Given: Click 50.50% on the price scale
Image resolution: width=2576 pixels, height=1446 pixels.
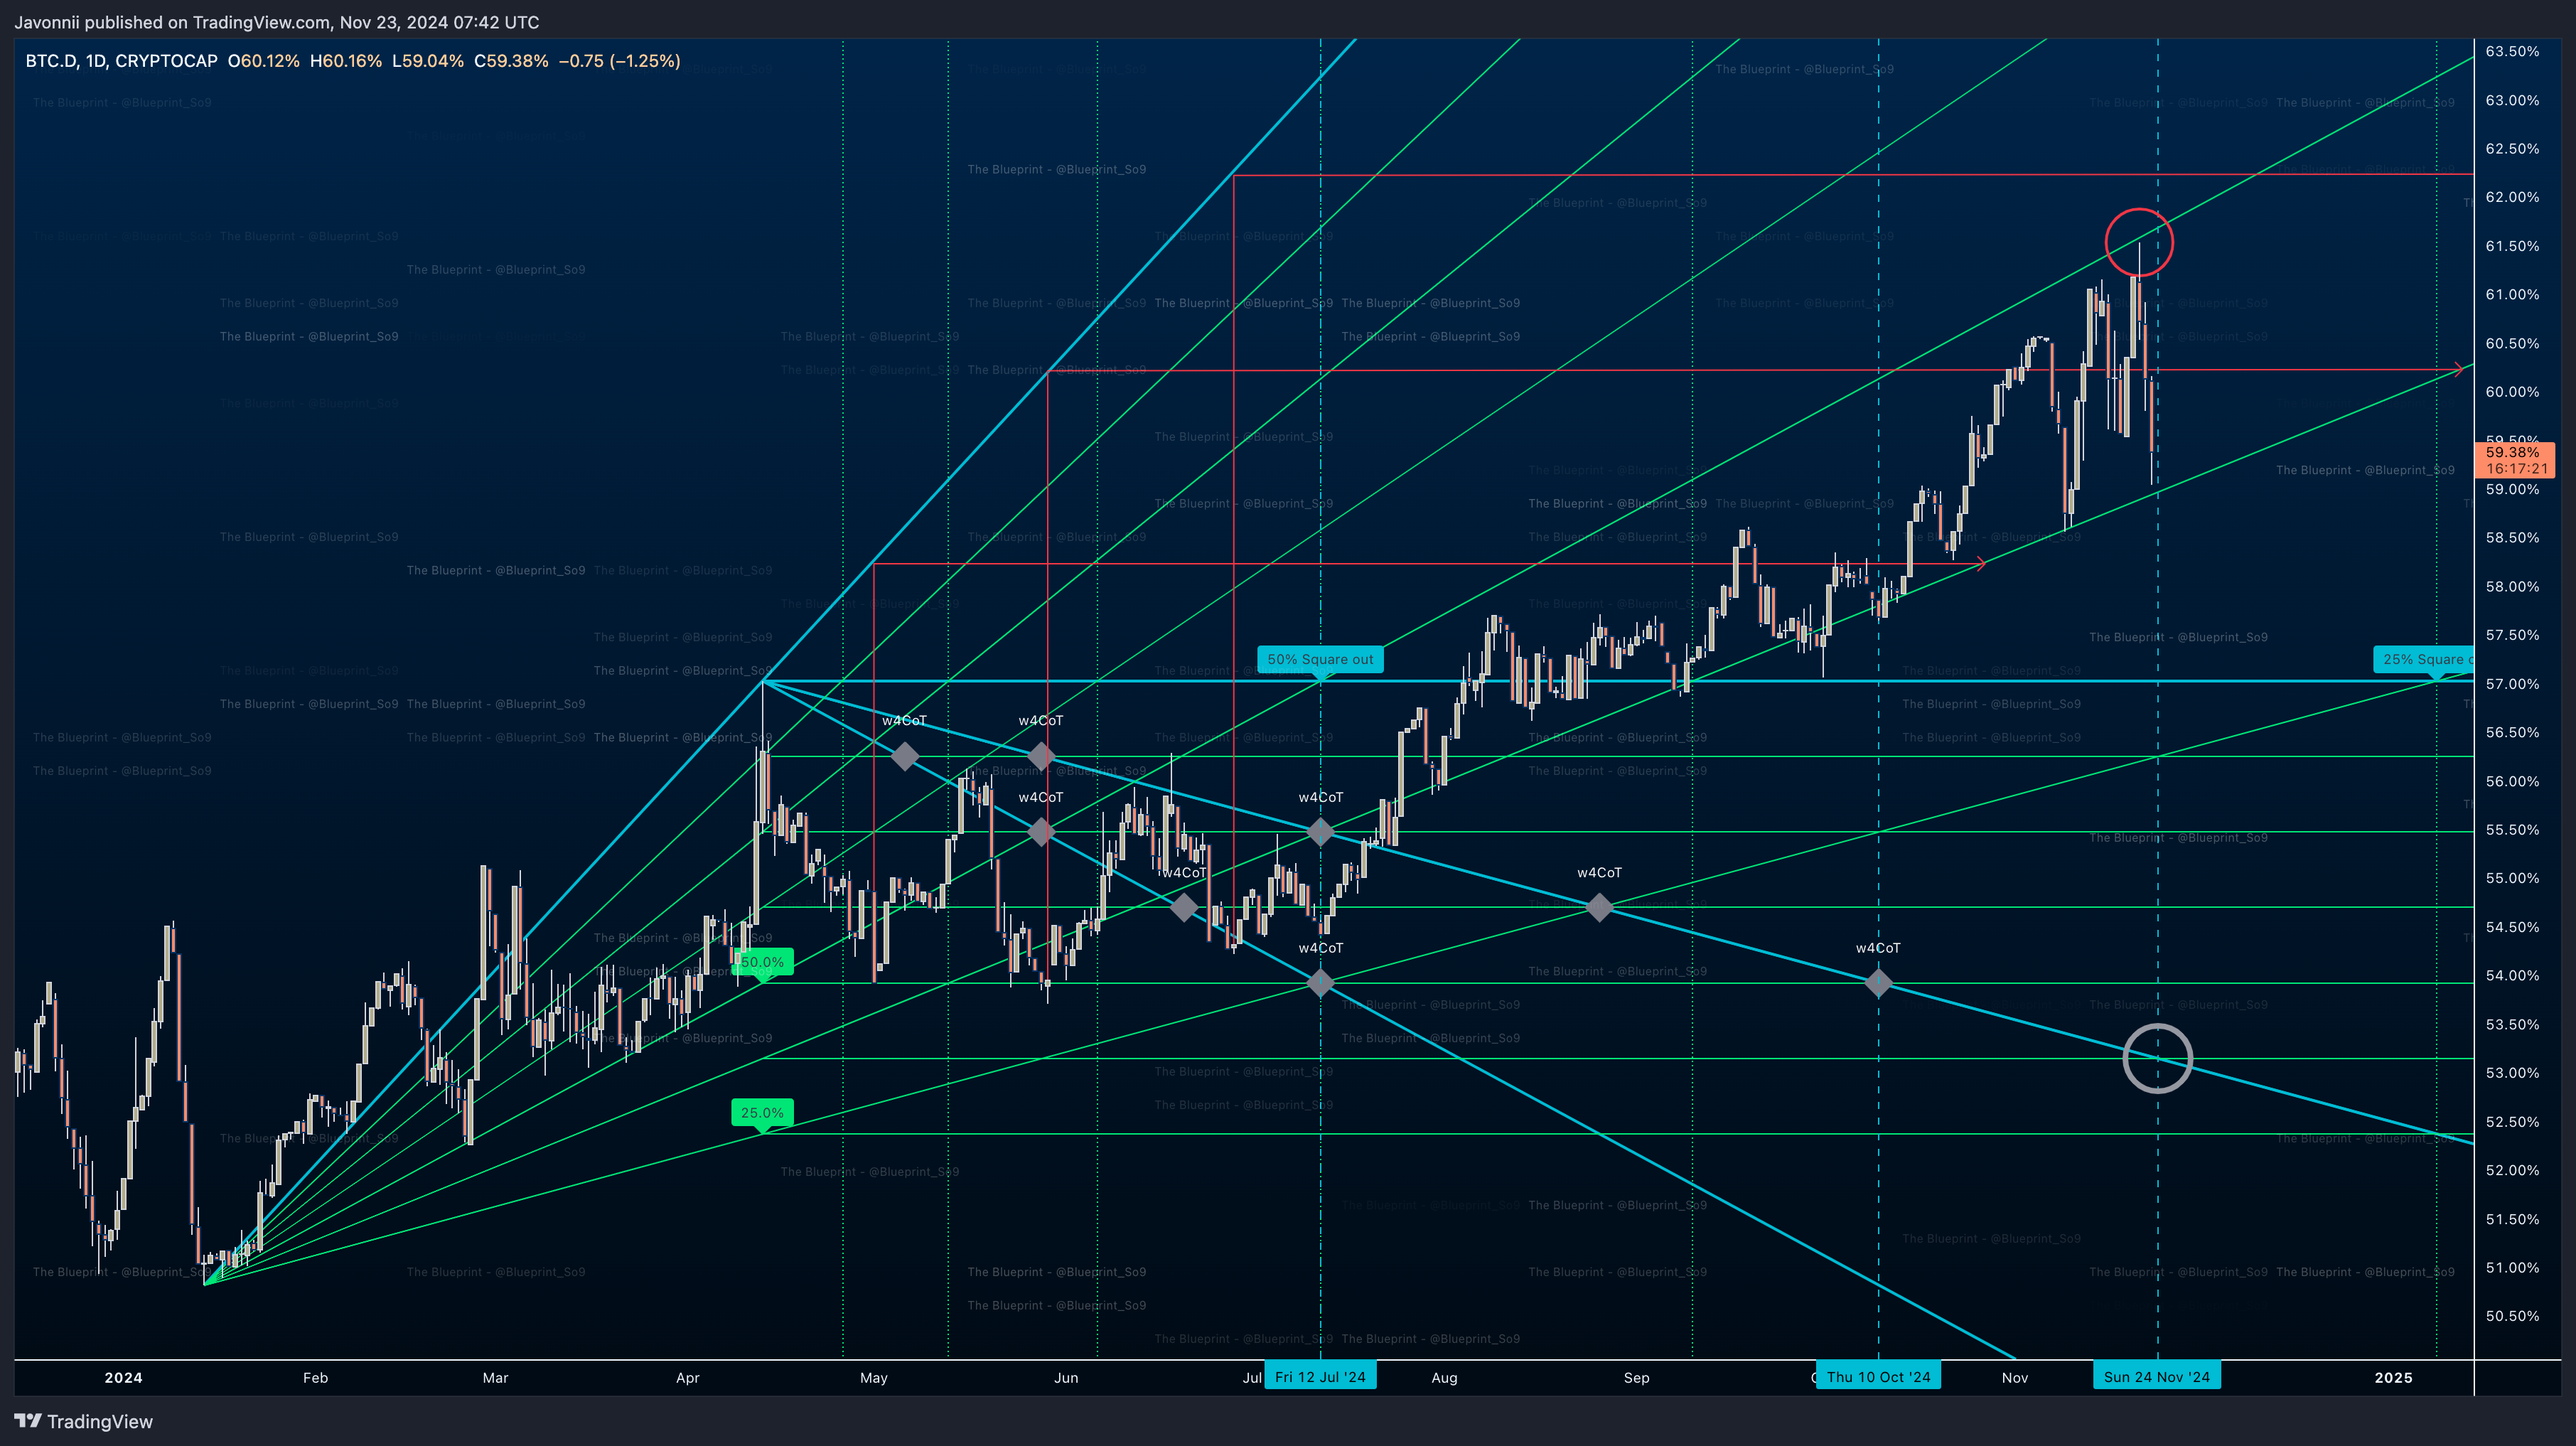Looking at the screenshot, I should click(2512, 1316).
